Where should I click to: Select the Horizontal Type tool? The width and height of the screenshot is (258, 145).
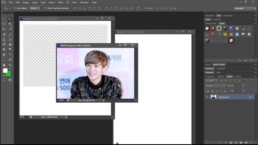[10, 55]
